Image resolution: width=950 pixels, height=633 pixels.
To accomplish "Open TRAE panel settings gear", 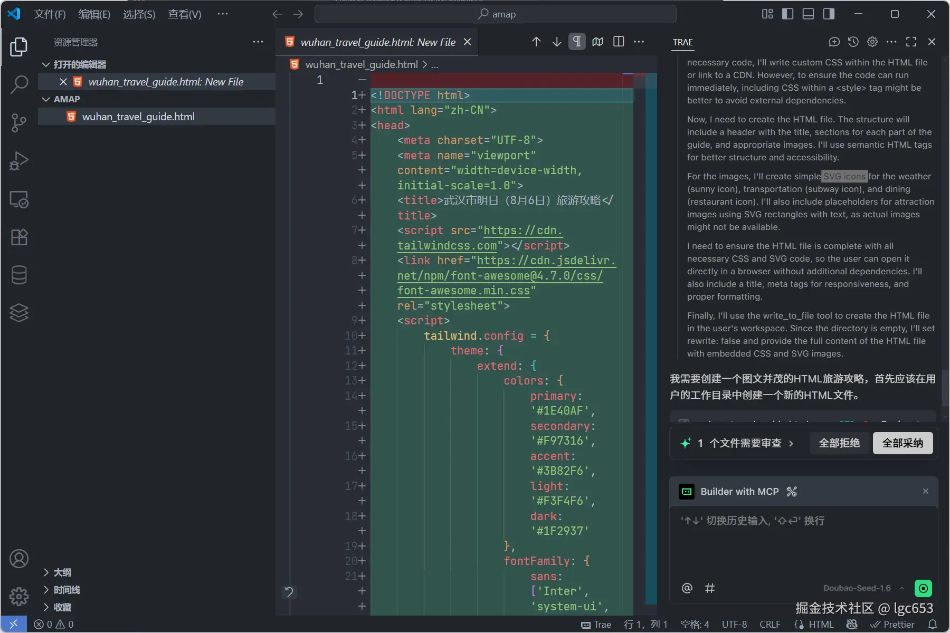I will [x=872, y=42].
